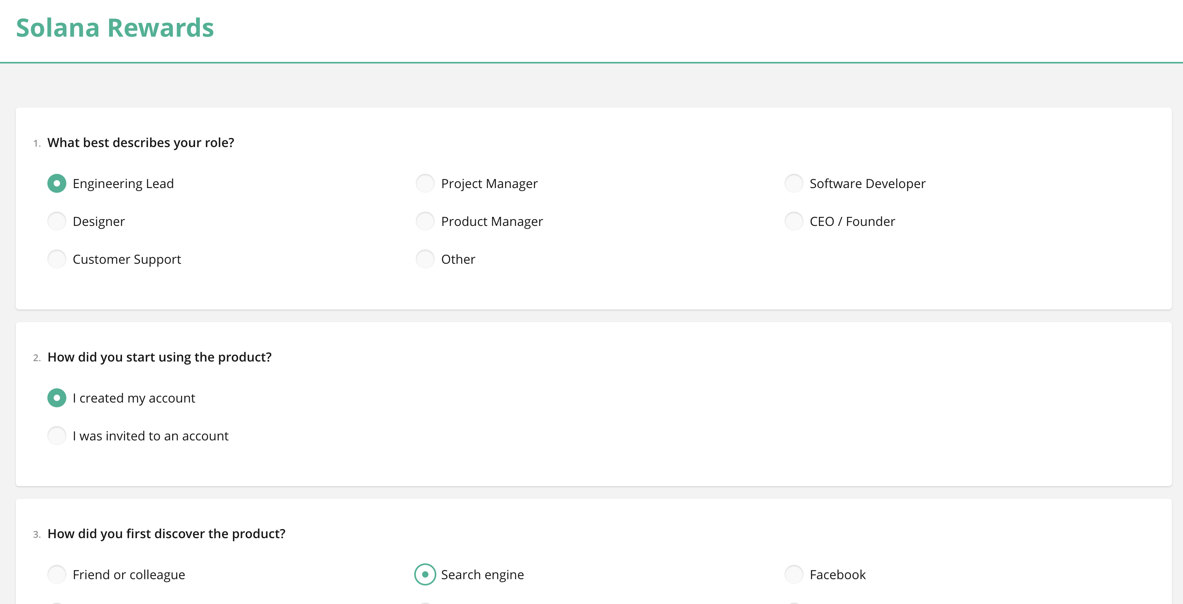Click the Search engine label text
Screen dimensions: 1183x604
click(482, 575)
